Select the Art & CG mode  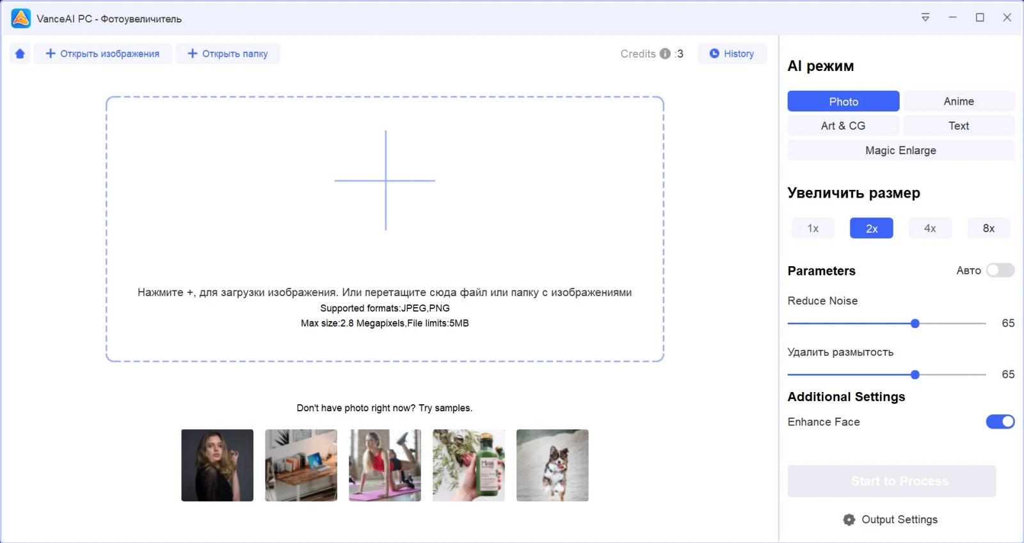(844, 126)
